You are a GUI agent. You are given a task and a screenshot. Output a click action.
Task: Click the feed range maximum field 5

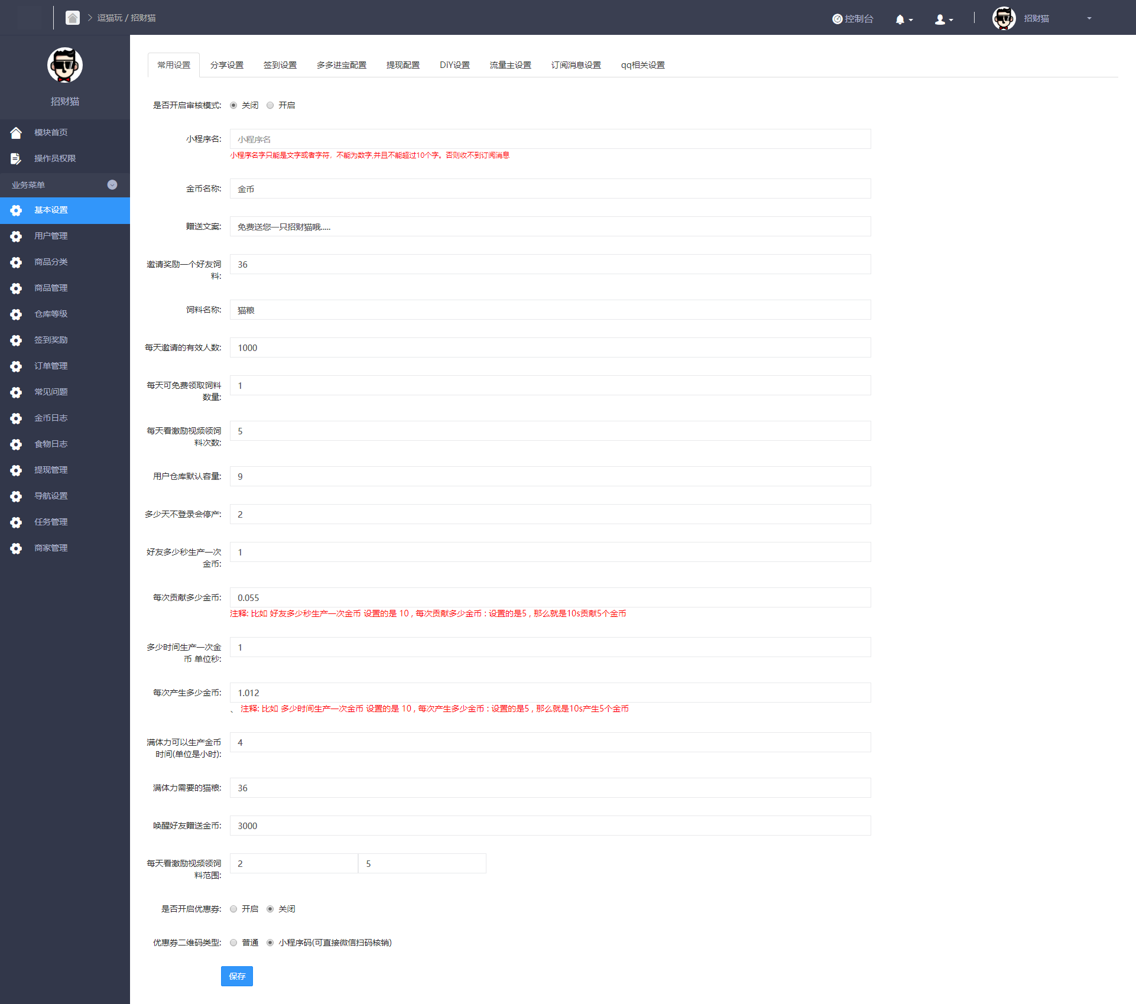(422, 863)
